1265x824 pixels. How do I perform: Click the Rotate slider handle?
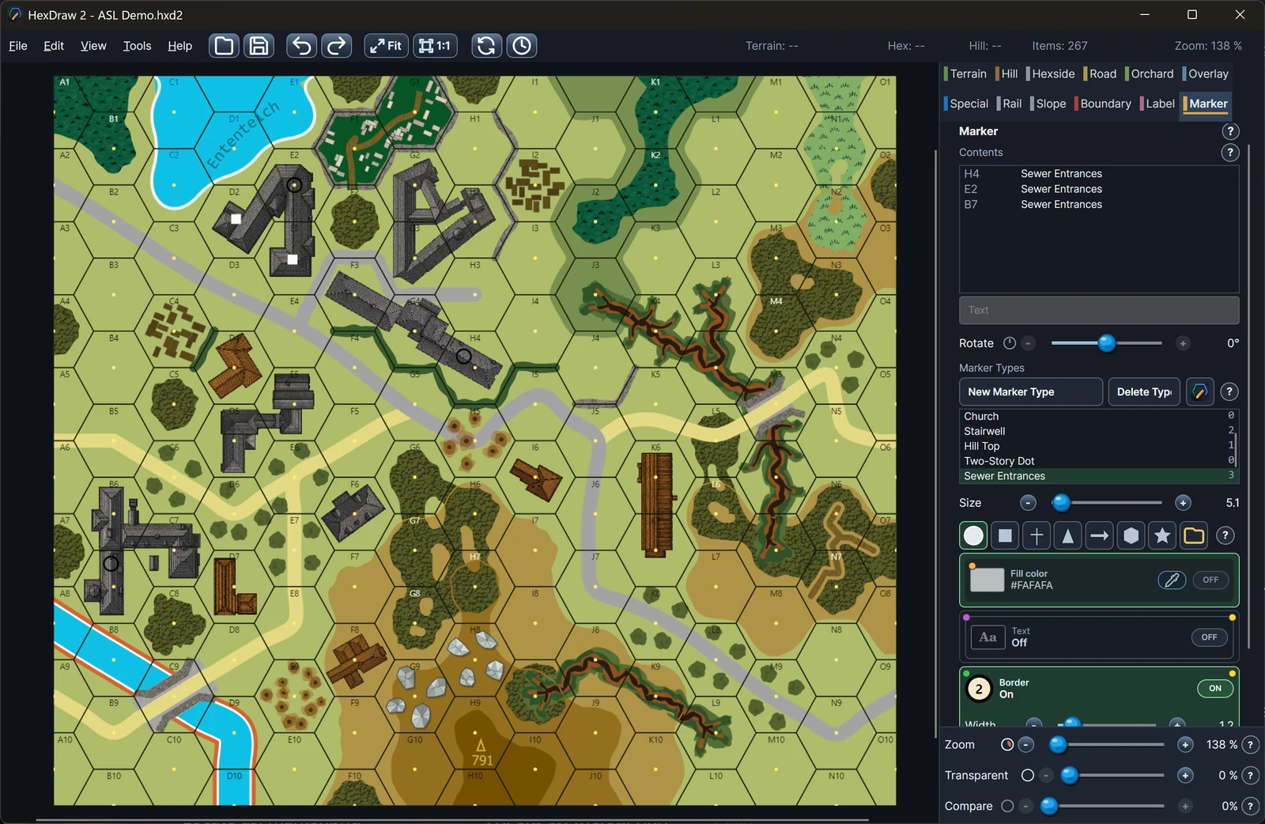tap(1107, 342)
